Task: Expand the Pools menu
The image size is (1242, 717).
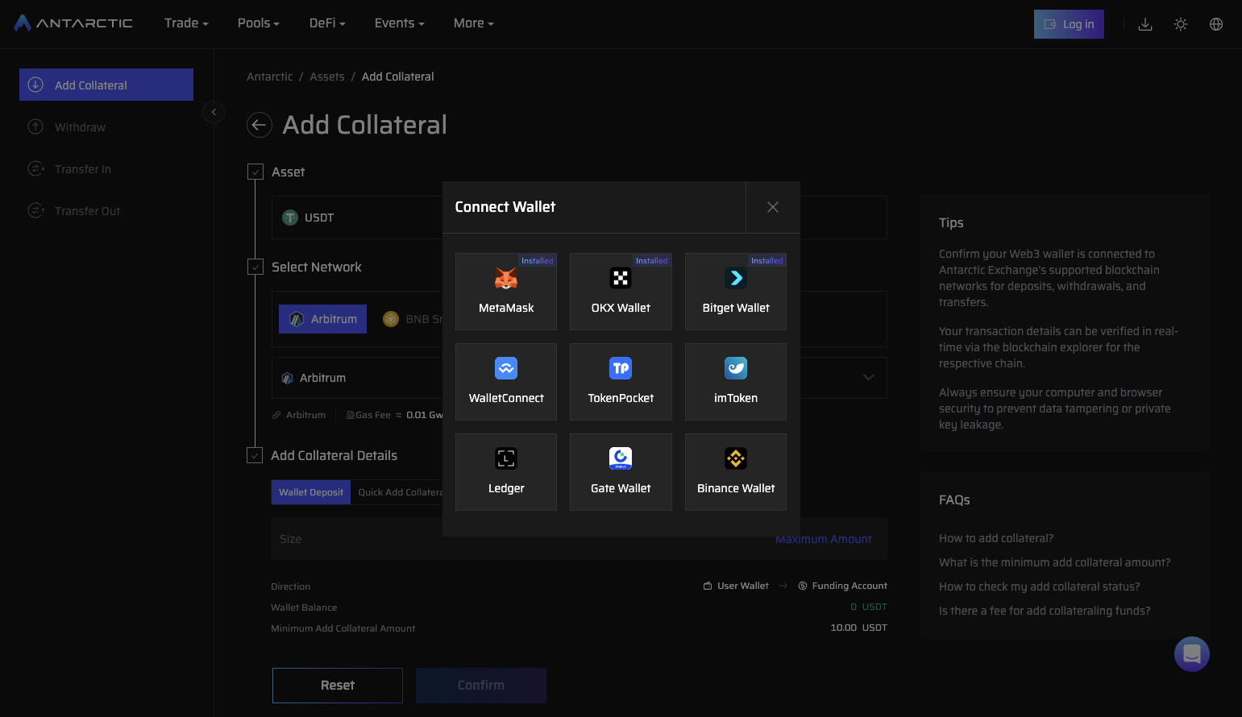Action: pos(259,23)
